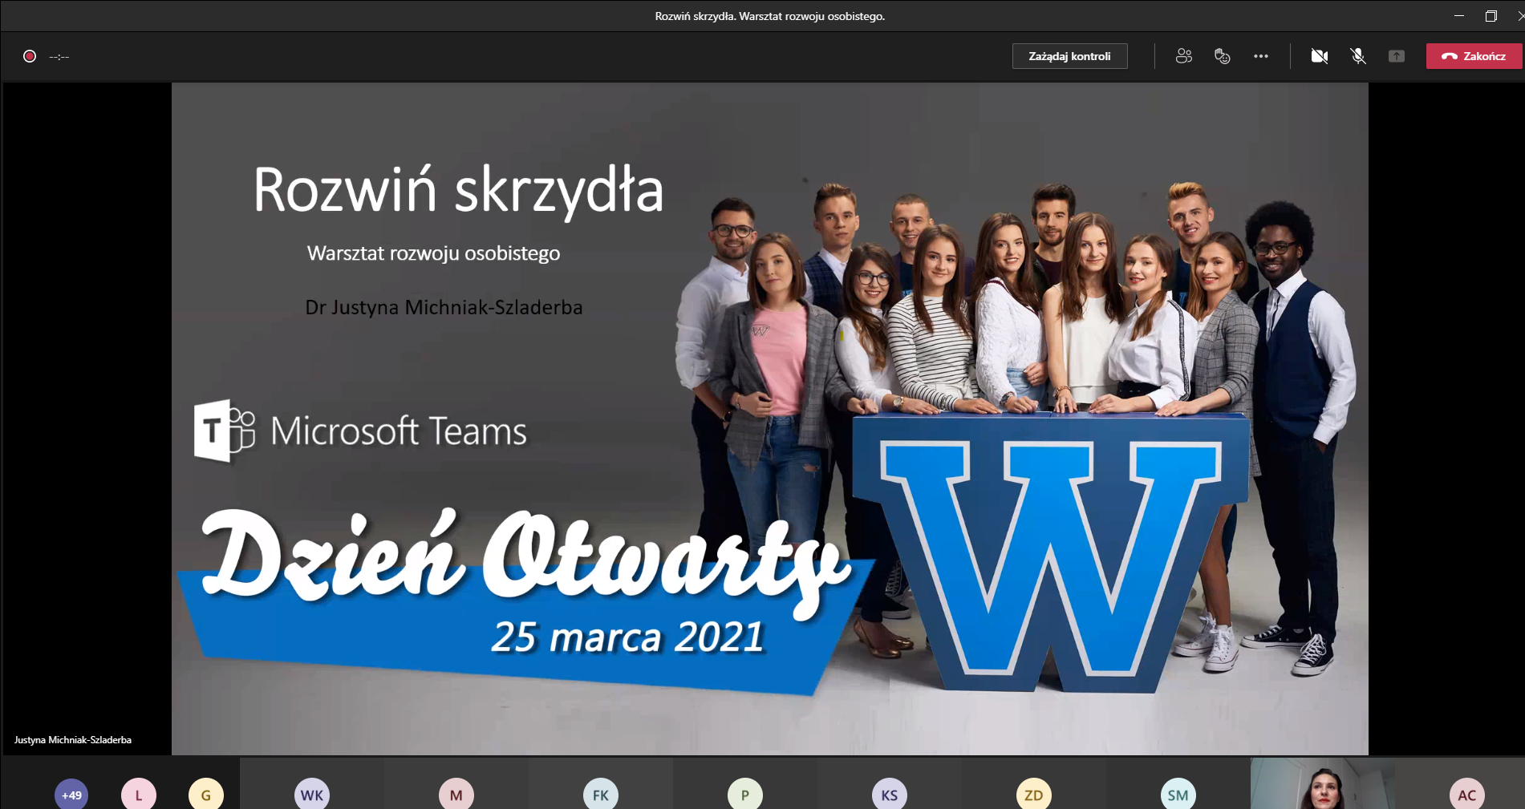
Task: Expand the +49 additional participants overflow
Action: pyautogui.click(x=71, y=795)
